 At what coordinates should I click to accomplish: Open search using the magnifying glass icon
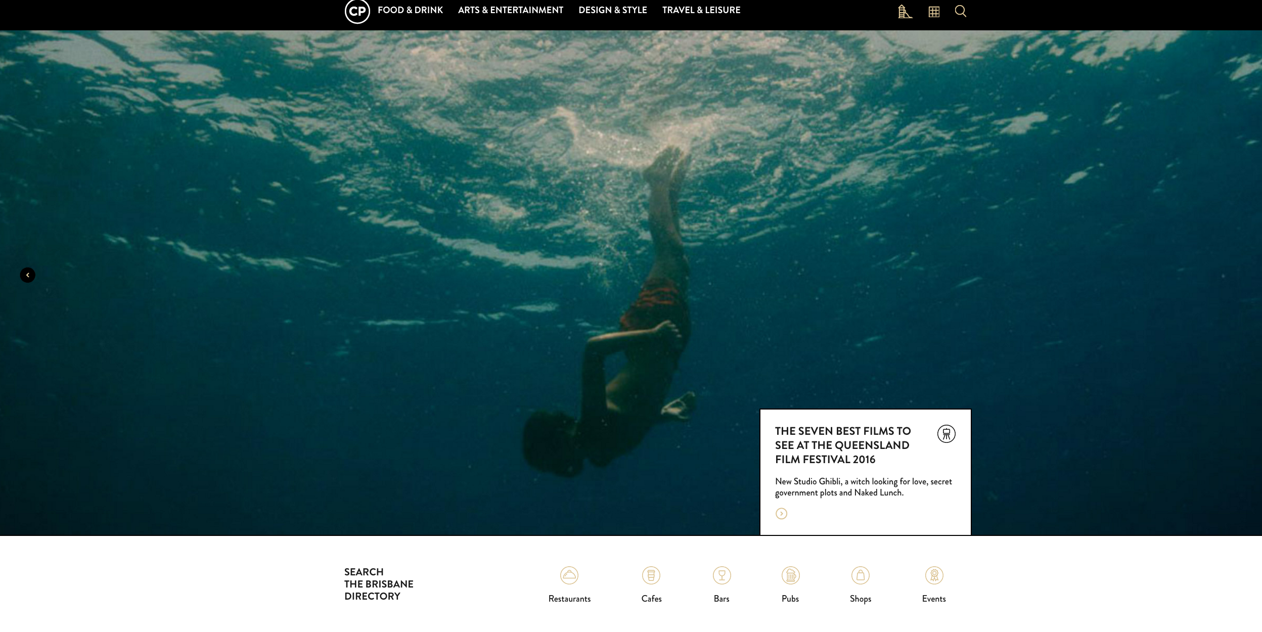[x=961, y=11]
